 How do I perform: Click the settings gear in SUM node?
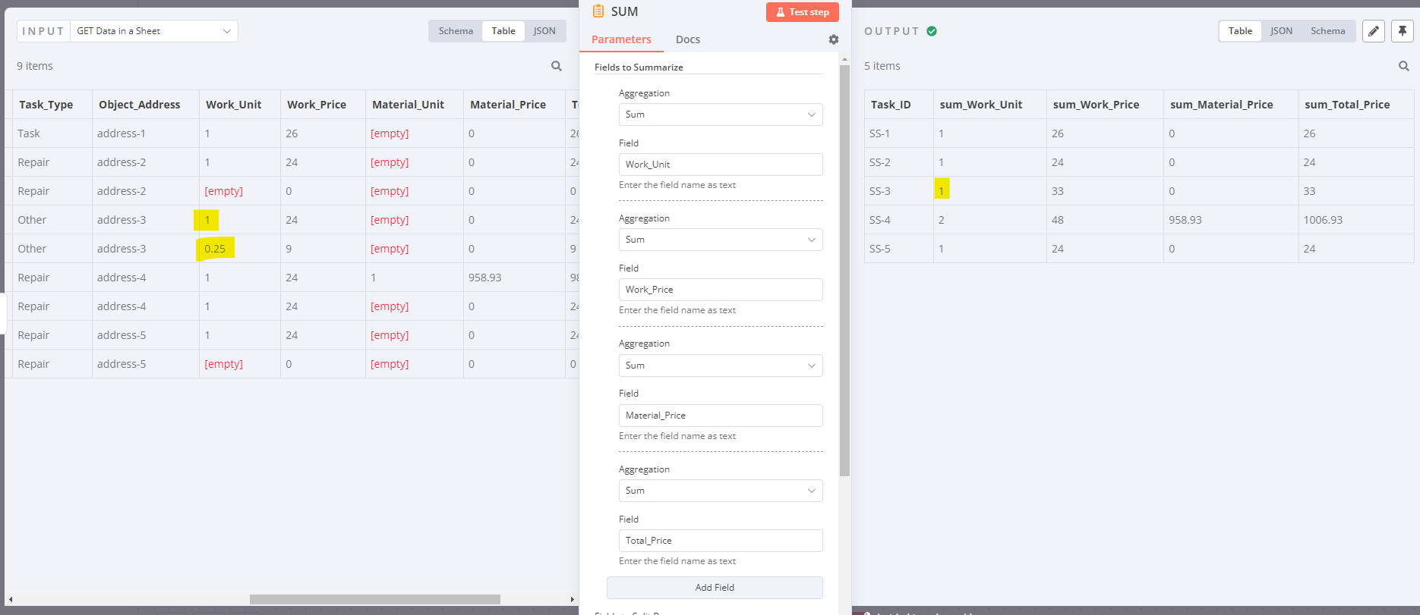click(x=834, y=39)
